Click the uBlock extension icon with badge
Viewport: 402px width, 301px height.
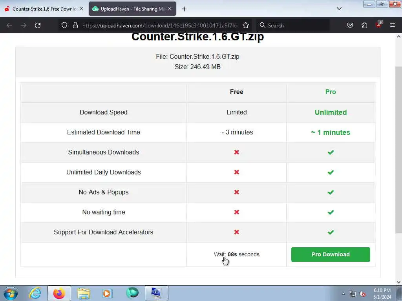pos(379,25)
